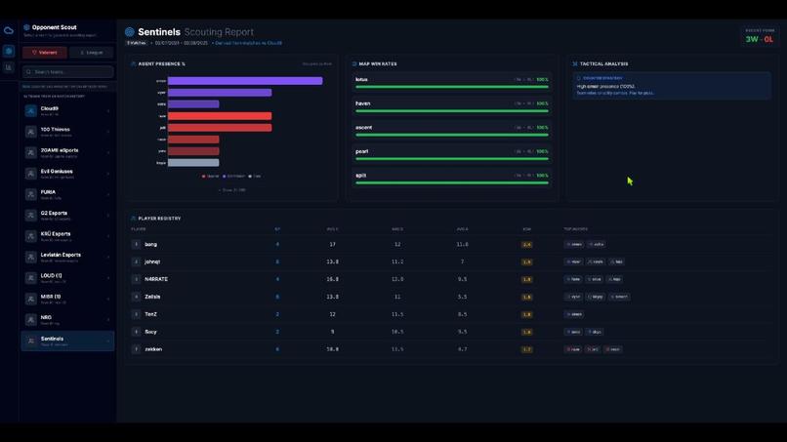Screen dimensions: 787x442
Task: Click the ascent map name
Action: [x=364, y=128]
